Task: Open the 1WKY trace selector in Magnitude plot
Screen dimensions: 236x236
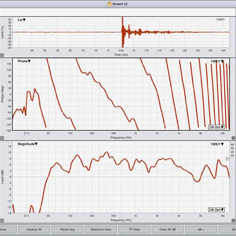Action: point(217,144)
